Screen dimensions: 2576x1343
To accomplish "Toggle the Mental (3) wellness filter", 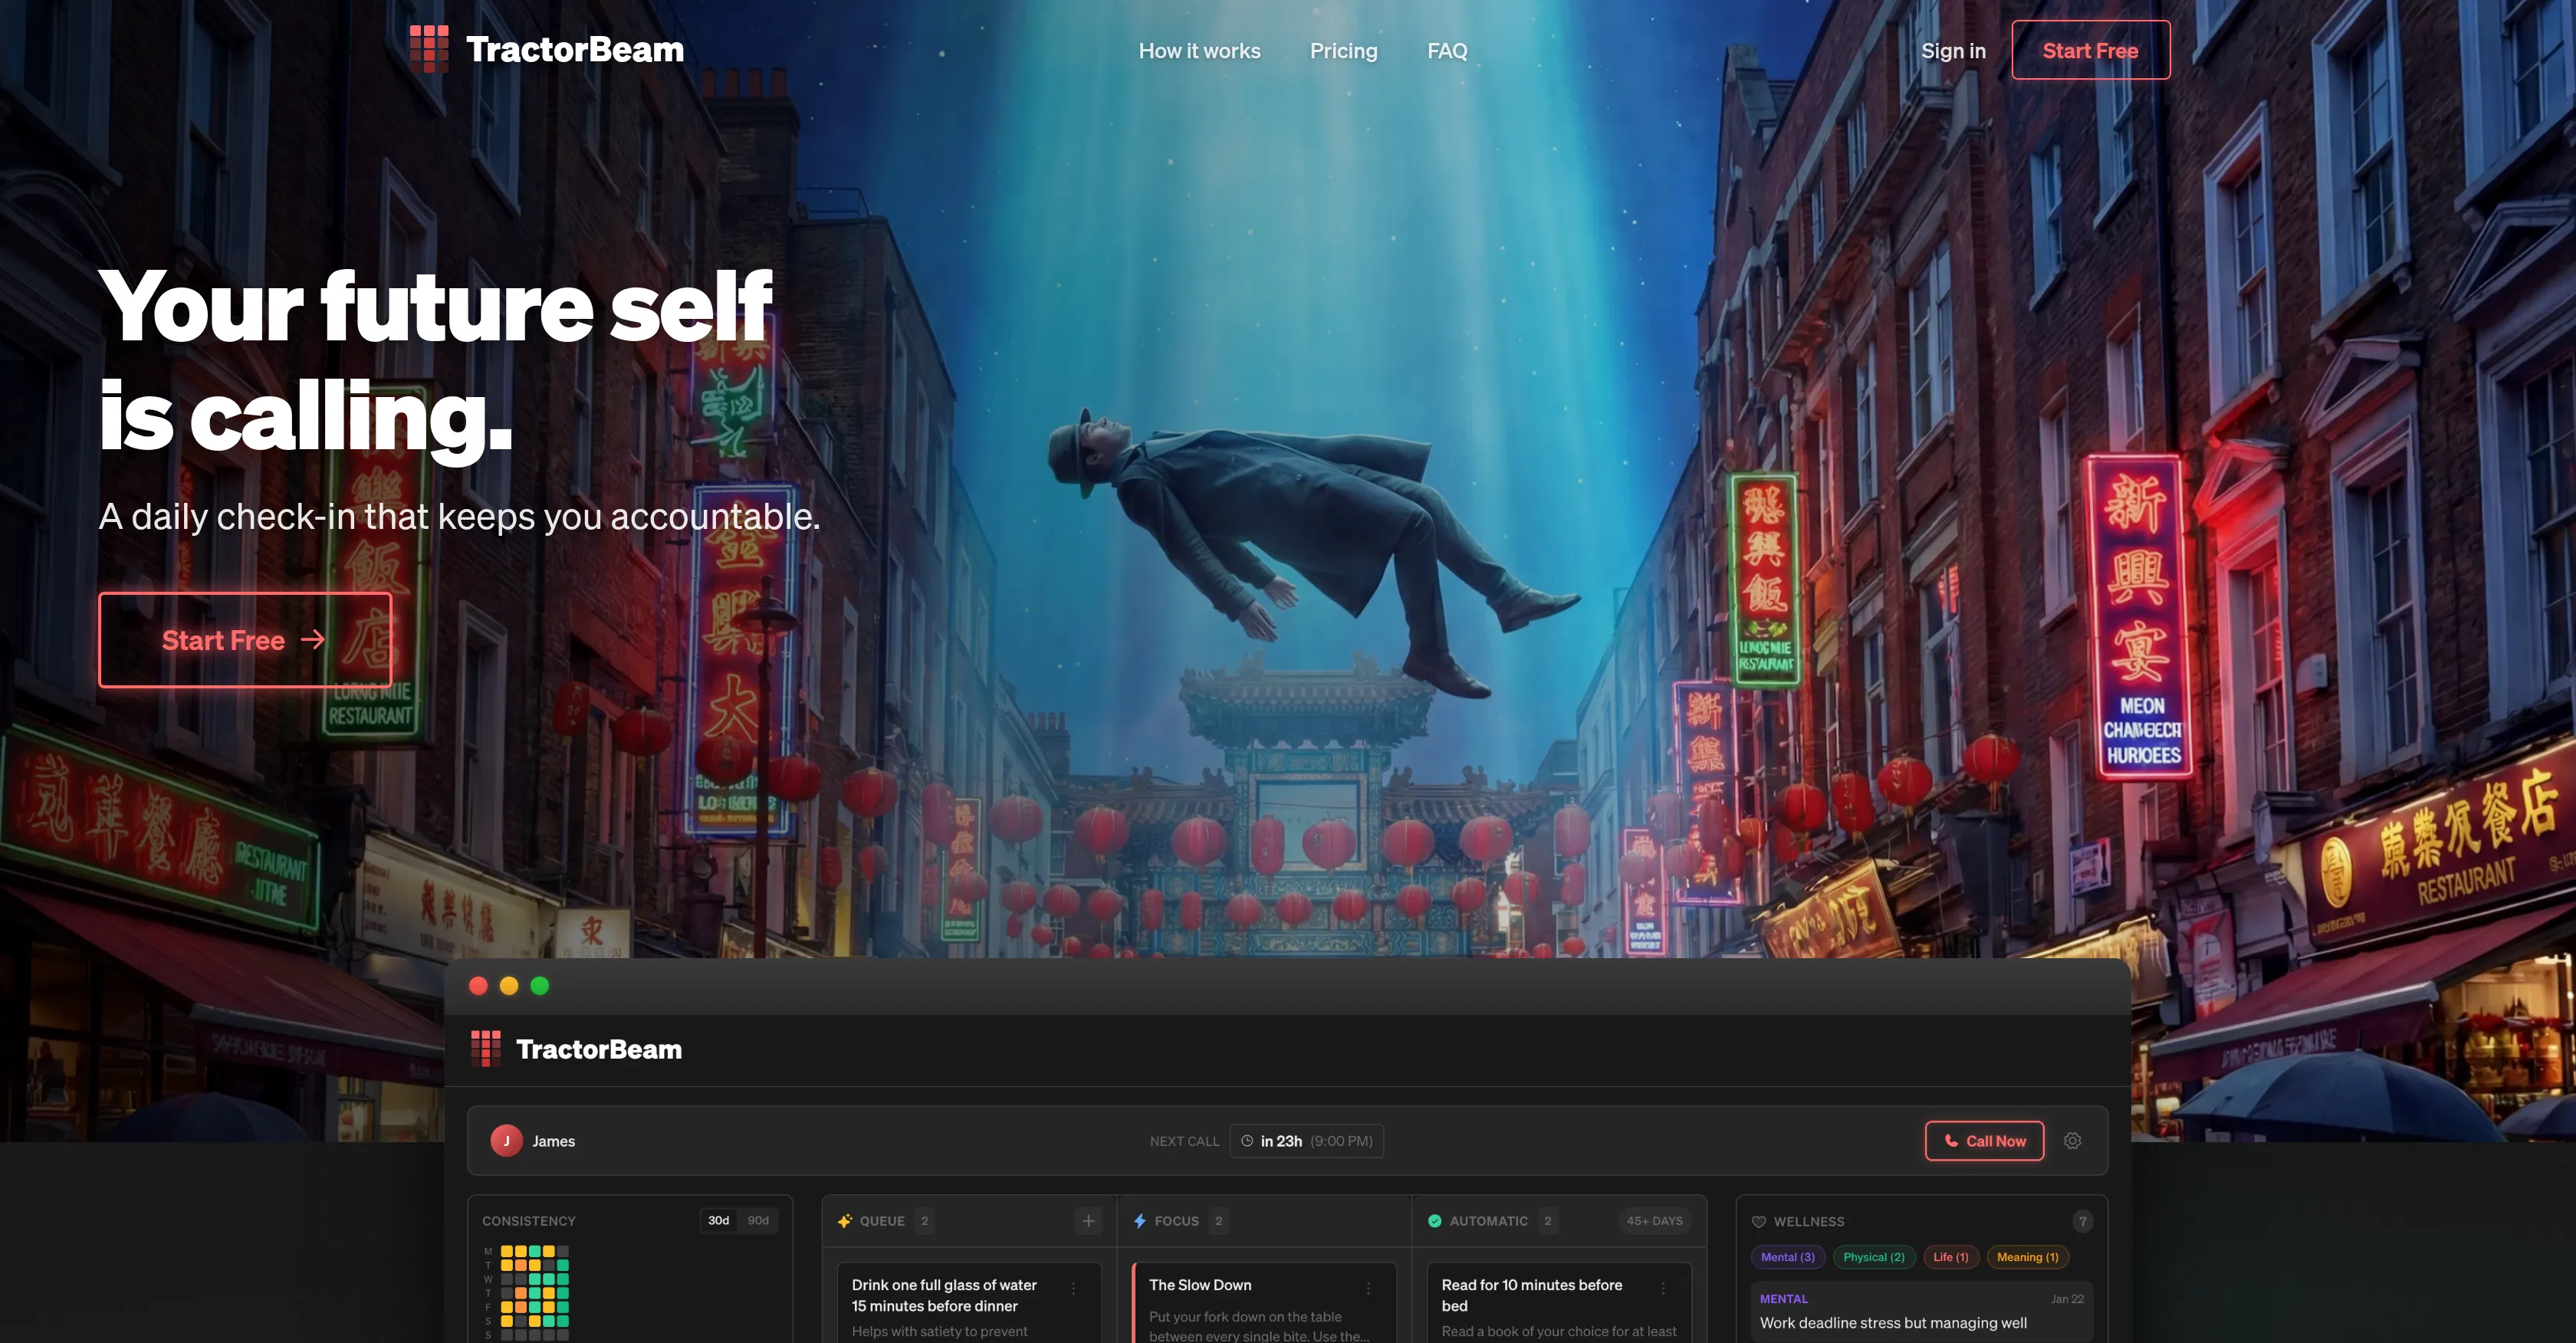I will click(1787, 1257).
